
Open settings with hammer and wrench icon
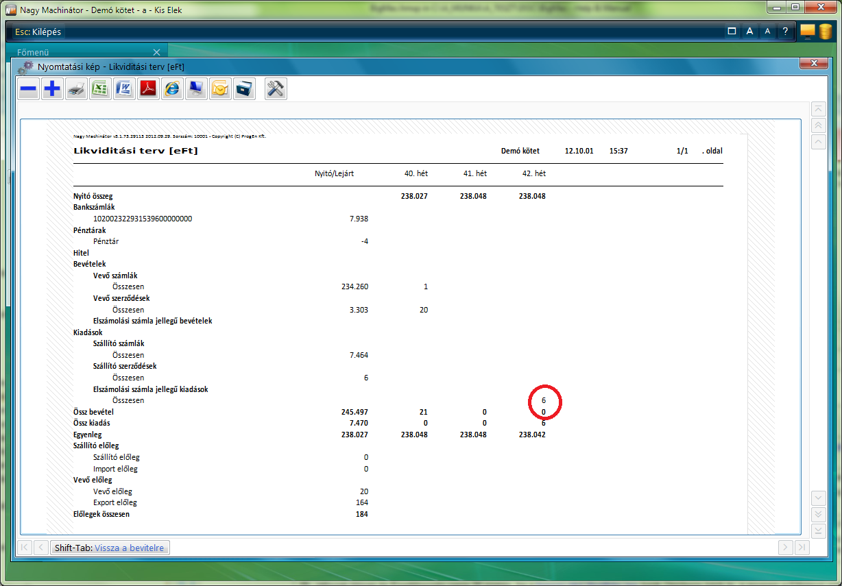(276, 89)
